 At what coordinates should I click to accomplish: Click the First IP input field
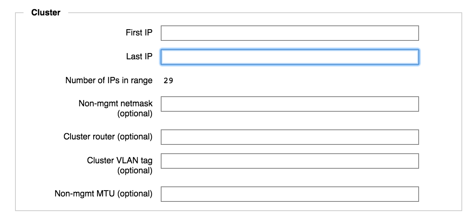(290, 33)
